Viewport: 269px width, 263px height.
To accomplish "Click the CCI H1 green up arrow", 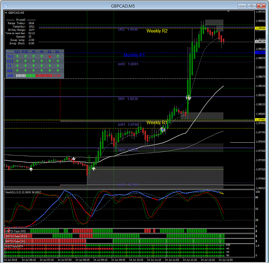I will [x=34, y=61].
